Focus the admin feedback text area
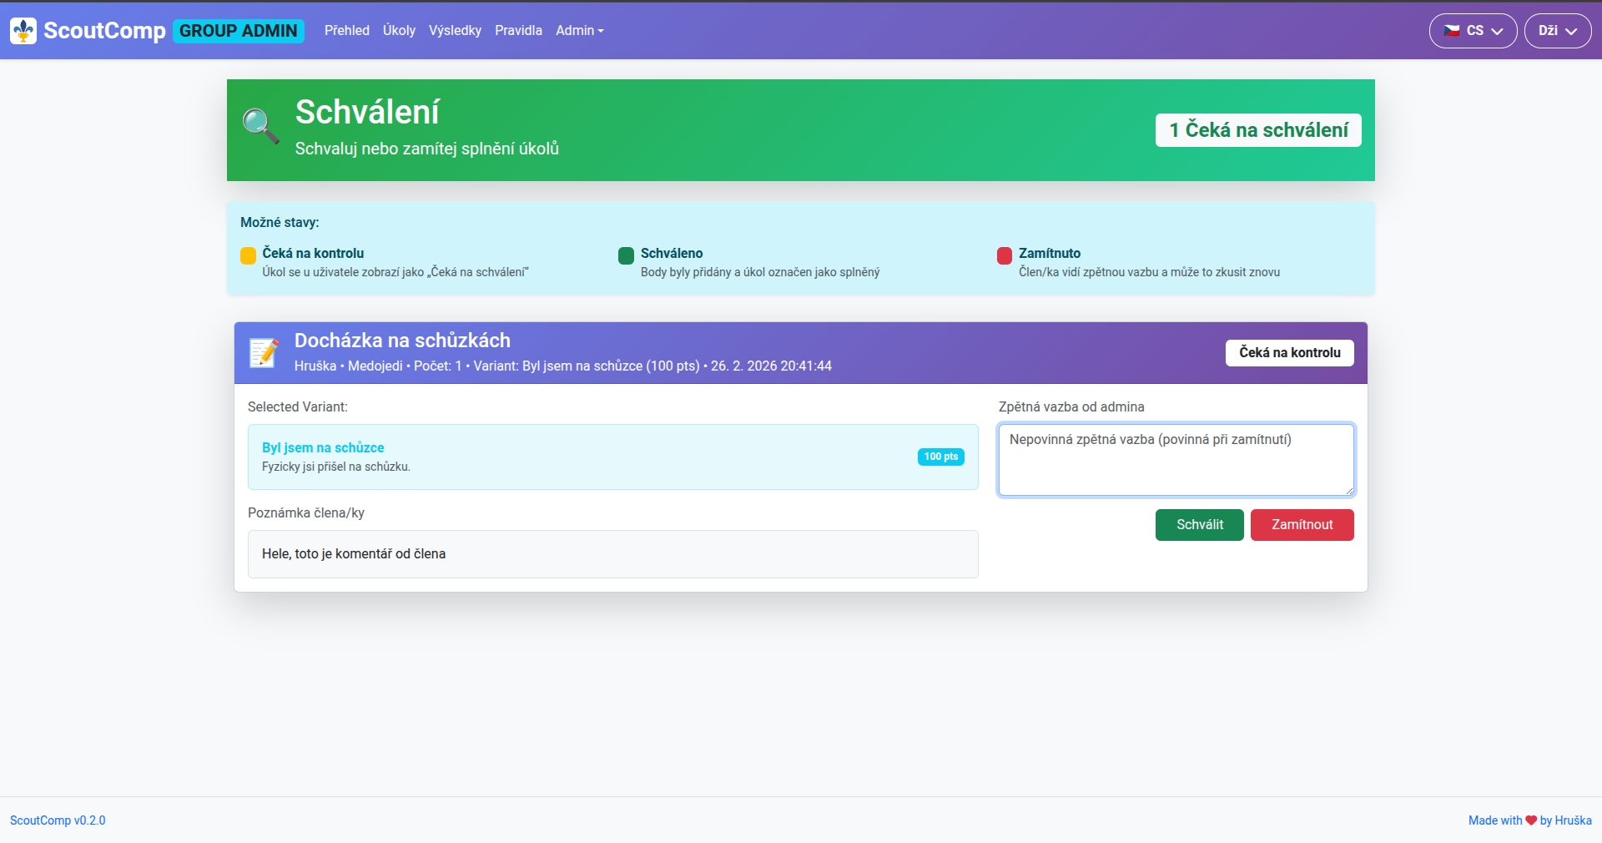The width and height of the screenshot is (1602, 843). point(1176,460)
